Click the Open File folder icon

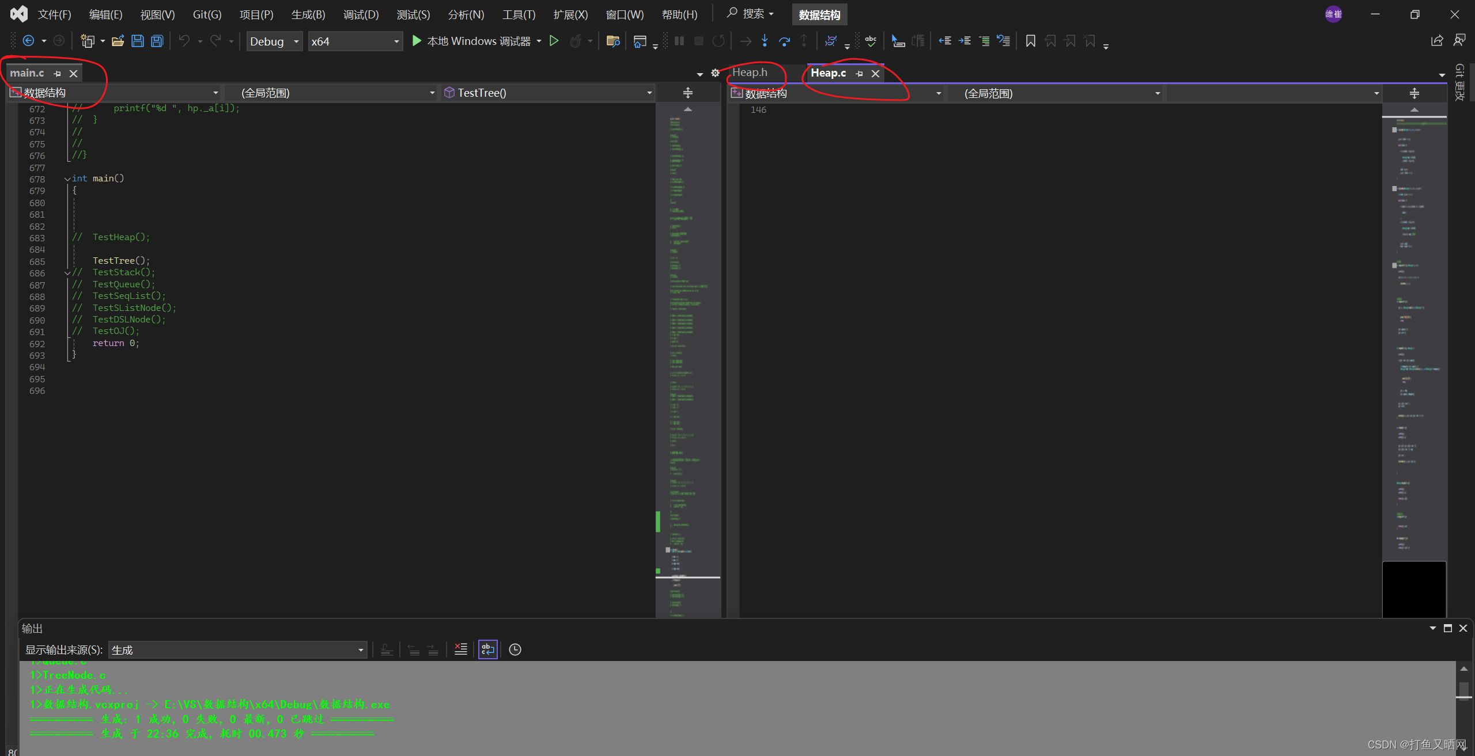(x=118, y=41)
